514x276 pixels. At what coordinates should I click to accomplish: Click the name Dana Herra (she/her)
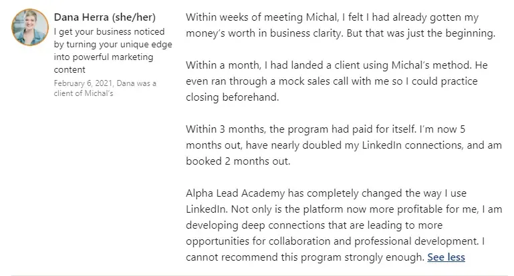point(104,17)
